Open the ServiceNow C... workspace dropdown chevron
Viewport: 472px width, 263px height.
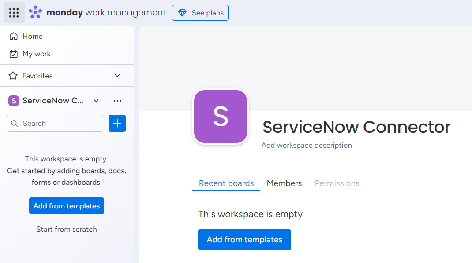coord(96,101)
